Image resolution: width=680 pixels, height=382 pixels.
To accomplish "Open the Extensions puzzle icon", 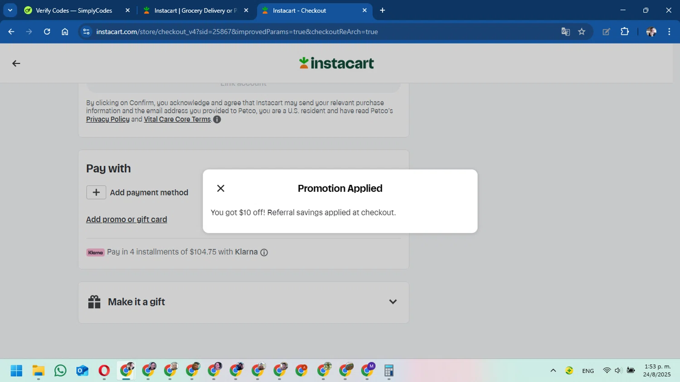I will [625, 32].
